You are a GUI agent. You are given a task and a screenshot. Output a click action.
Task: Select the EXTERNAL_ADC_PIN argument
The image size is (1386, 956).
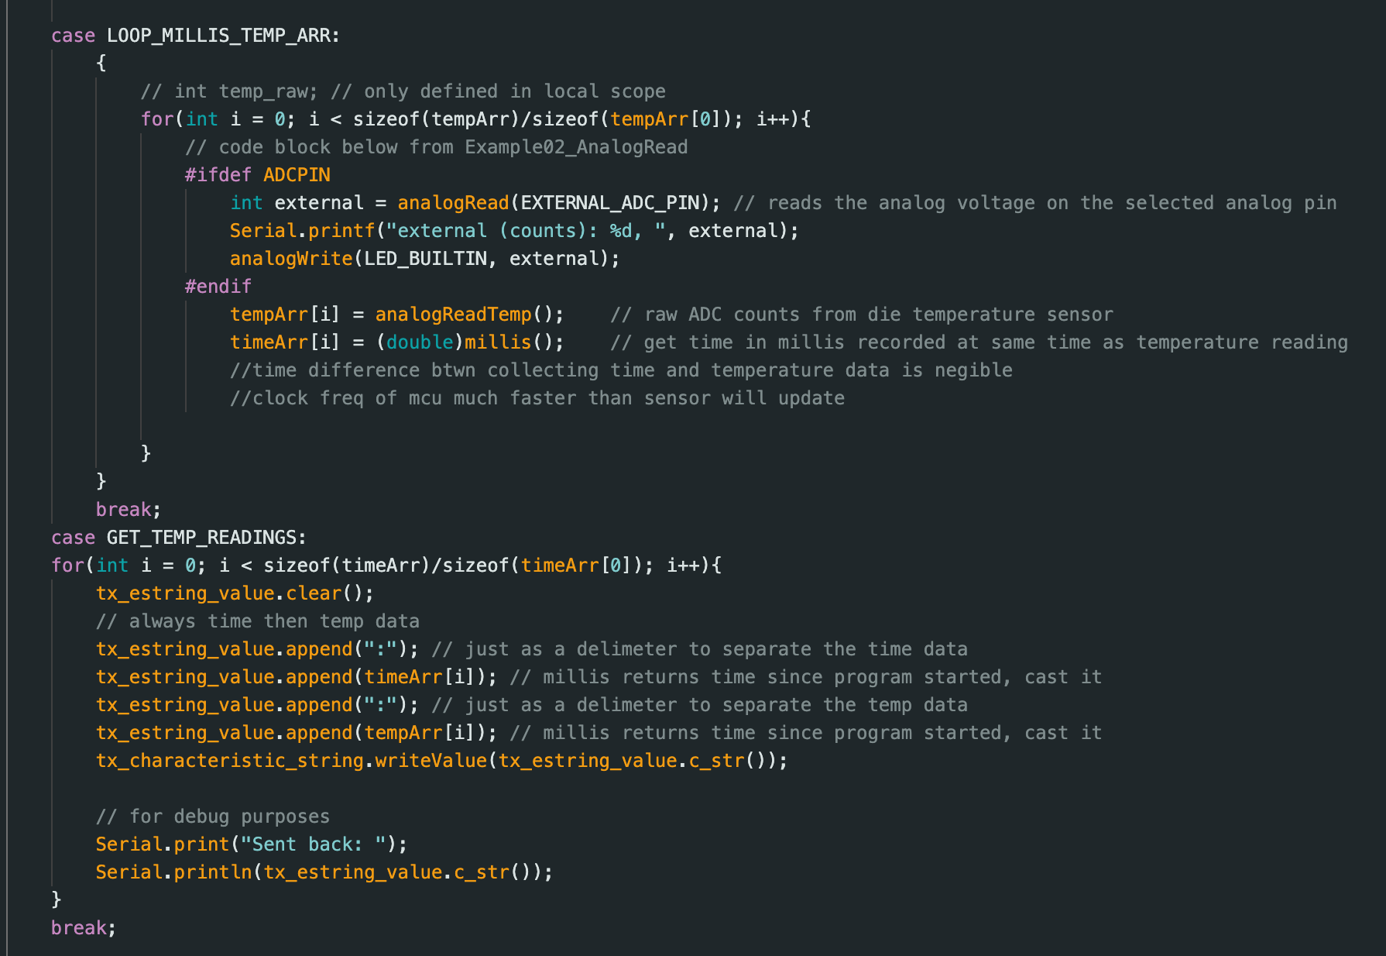(x=609, y=203)
